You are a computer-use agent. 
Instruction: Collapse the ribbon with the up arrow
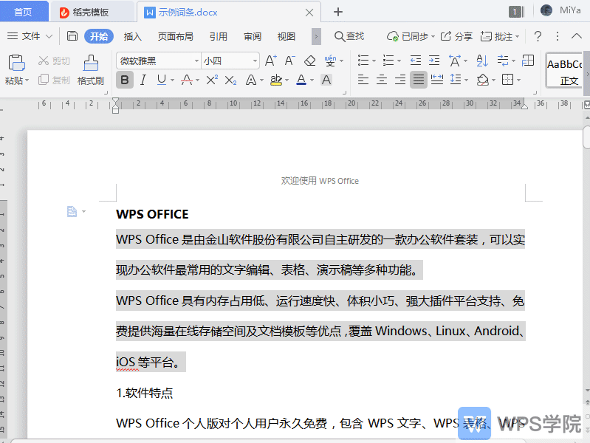576,36
